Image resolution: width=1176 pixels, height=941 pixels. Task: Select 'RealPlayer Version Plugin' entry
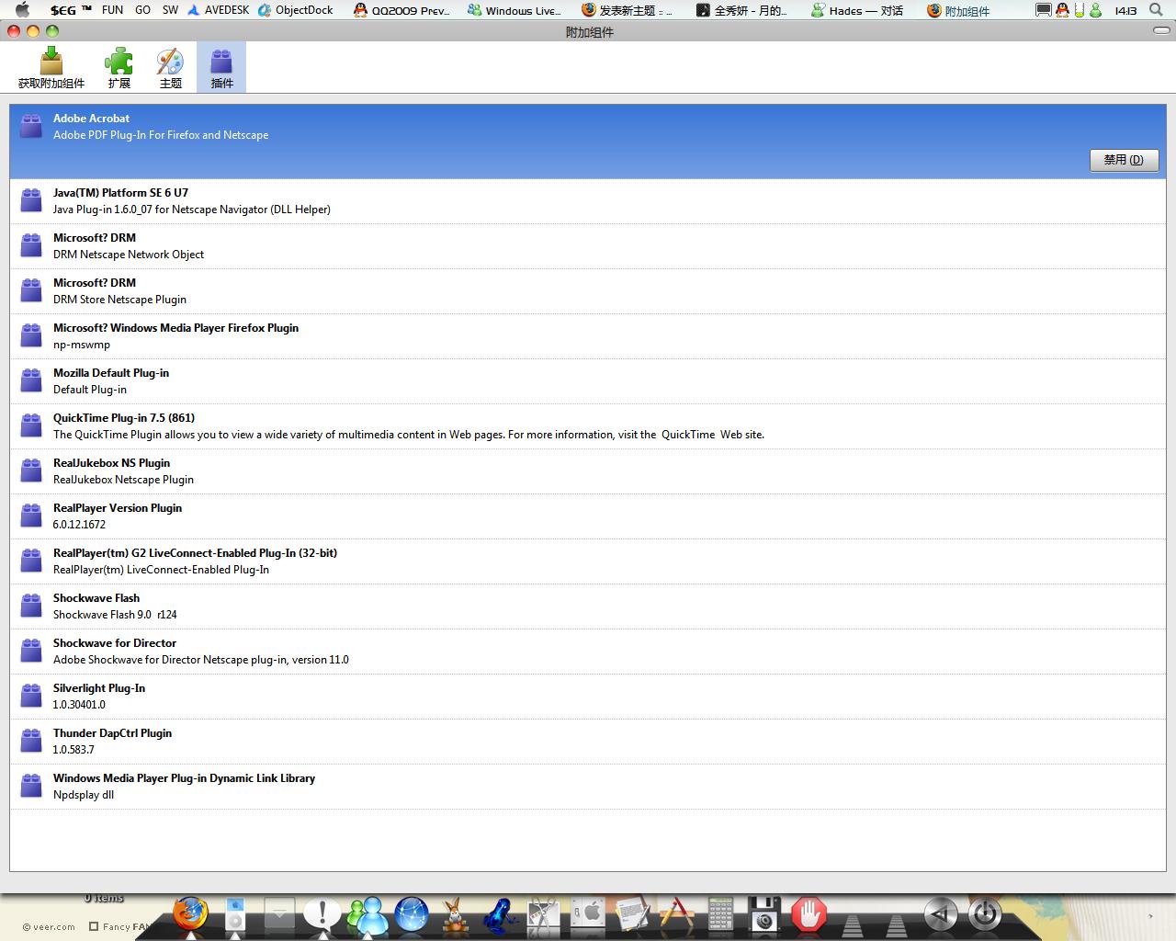coord(587,516)
